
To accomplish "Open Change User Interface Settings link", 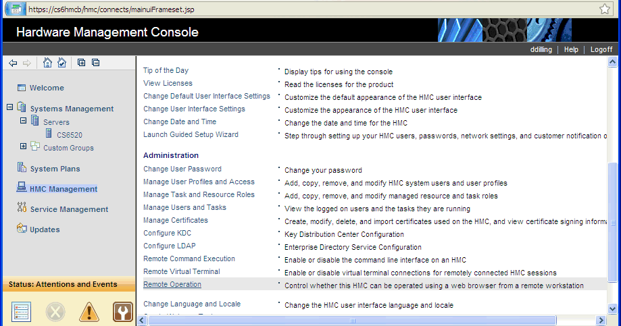I will [194, 109].
